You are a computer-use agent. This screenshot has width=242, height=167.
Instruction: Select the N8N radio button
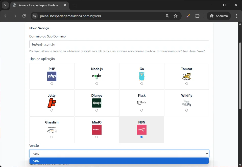click(142, 137)
